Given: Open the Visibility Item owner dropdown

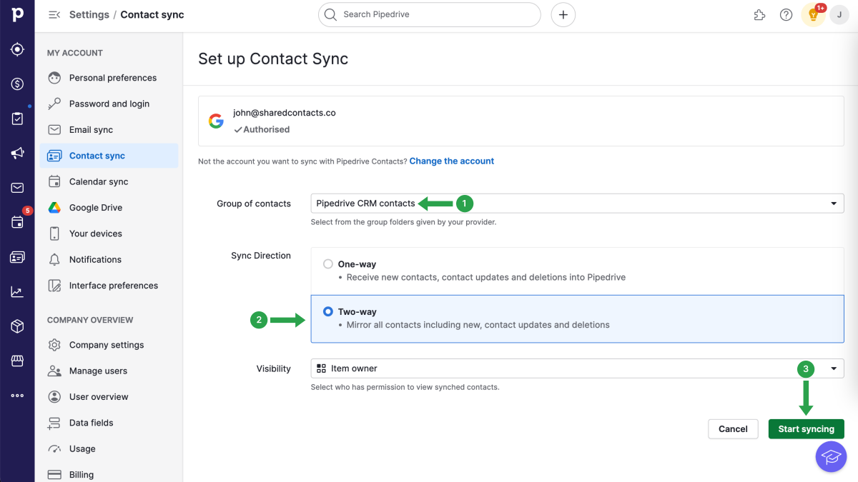Looking at the screenshot, I should pos(578,368).
